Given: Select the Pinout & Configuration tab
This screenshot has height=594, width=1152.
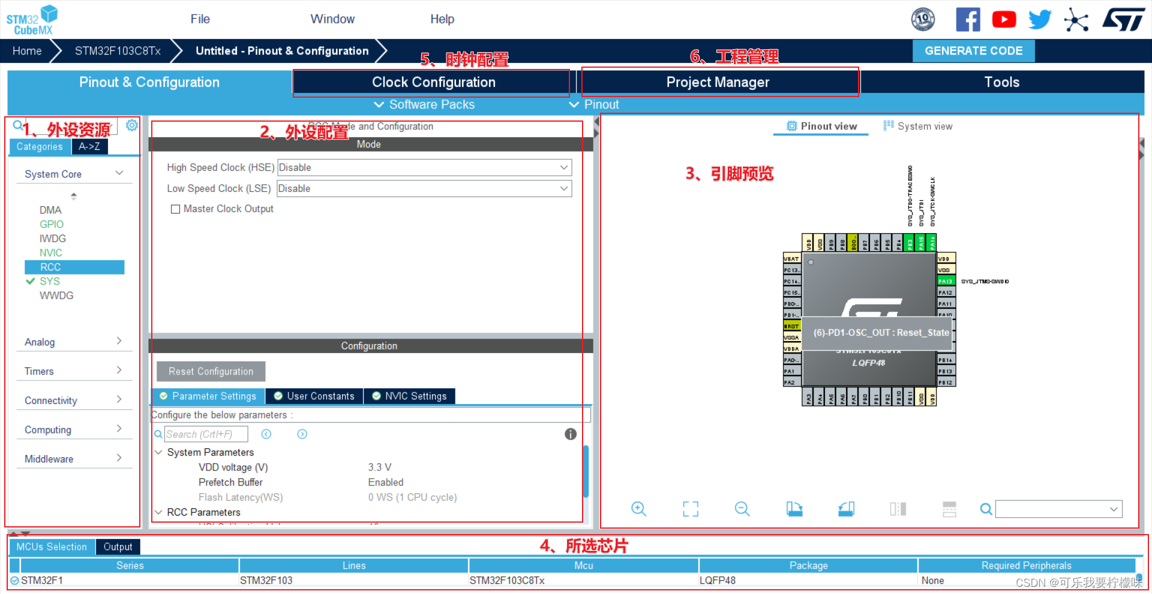Looking at the screenshot, I should 149,82.
